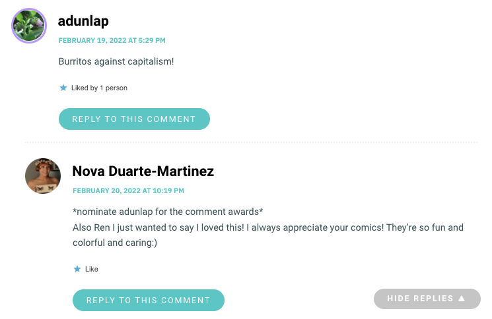Image resolution: width=492 pixels, height=319 pixels.
Task: Reply to Nova Duarte-Martinez's comment
Action: [149, 301]
